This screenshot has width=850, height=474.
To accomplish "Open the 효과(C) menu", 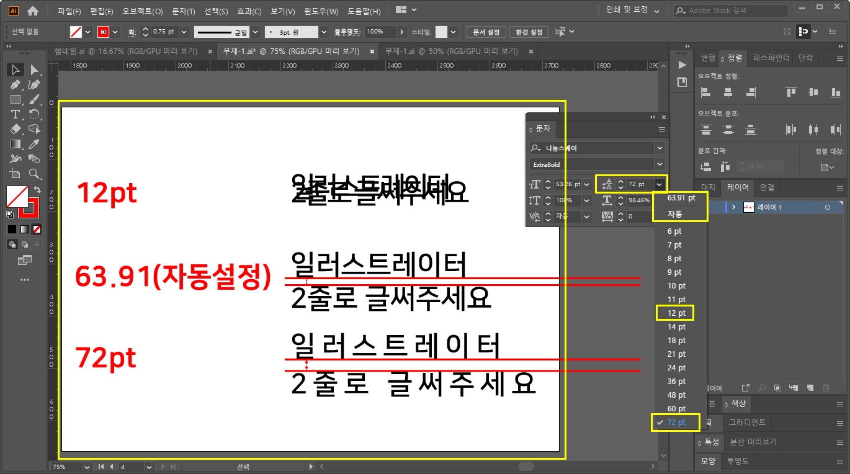I will (249, 11).
